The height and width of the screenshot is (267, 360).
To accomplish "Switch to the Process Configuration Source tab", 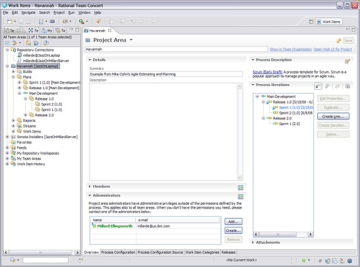I will coord(160,253).
